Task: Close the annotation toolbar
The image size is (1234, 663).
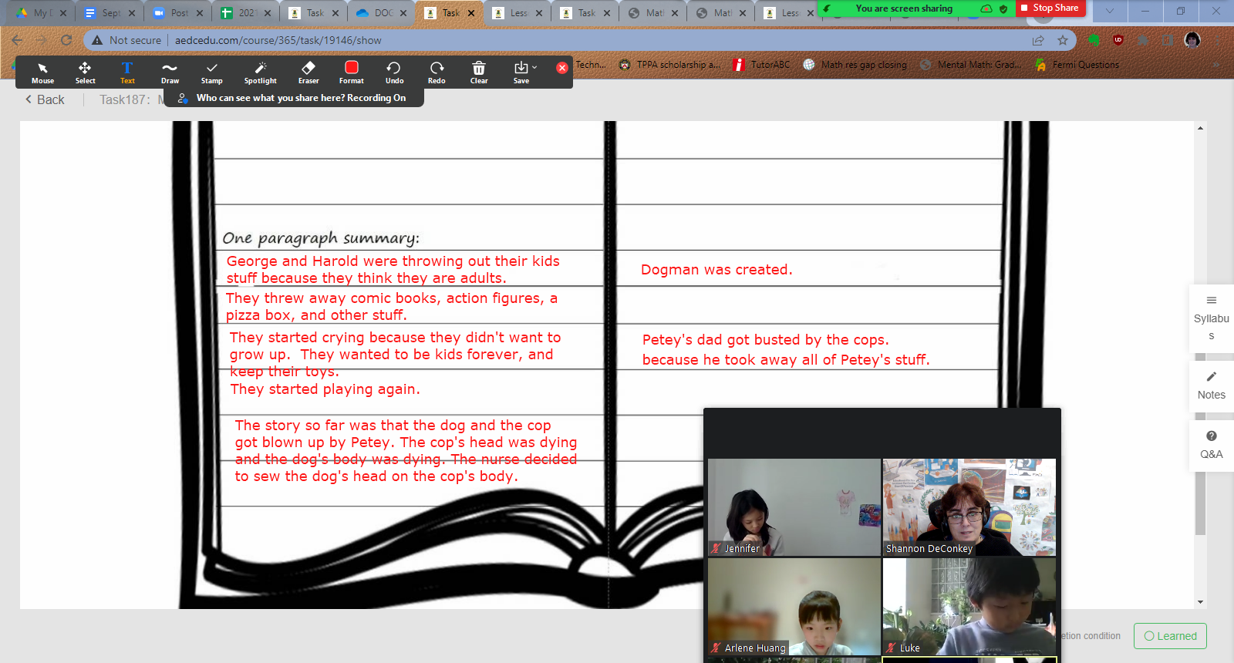Action: click(562, 68)
